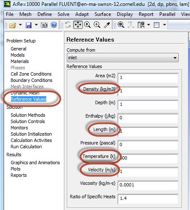This screenshot has height=210, width=190.
Task: Click the Area (m2) input field
Action: (148, 78)
